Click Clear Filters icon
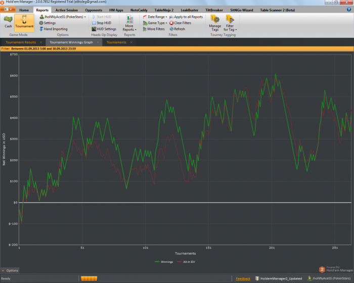Screen dimensions: 354x283 pos(172,23)
